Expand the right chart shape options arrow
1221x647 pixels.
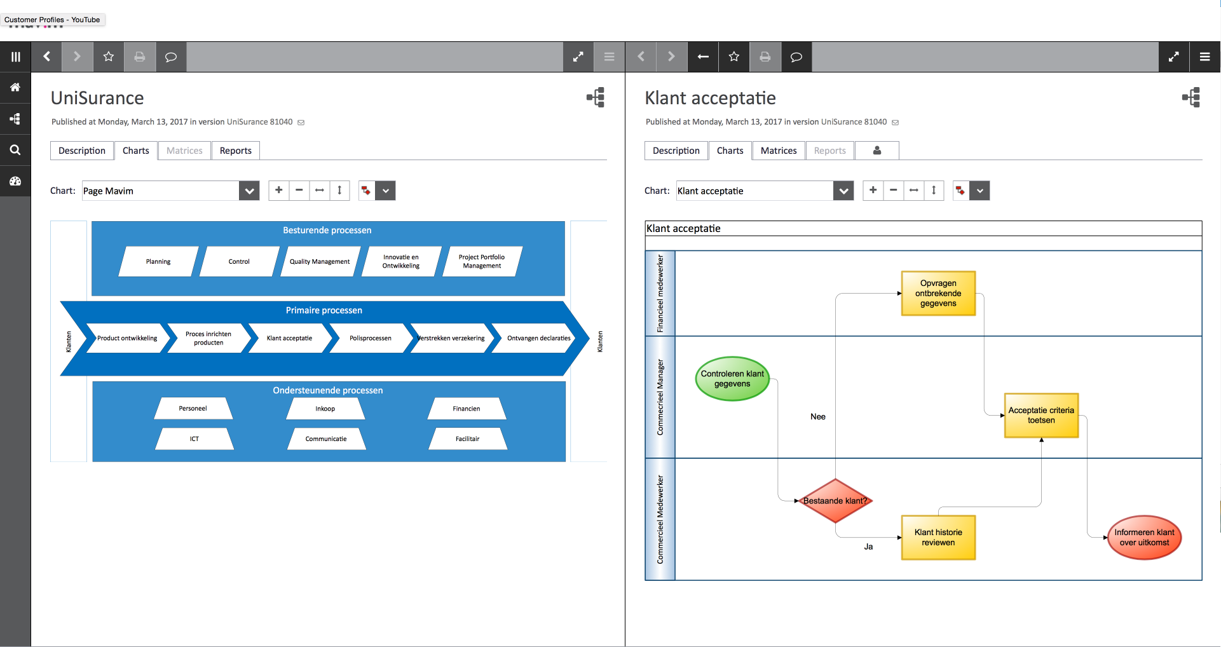point(980,191)
